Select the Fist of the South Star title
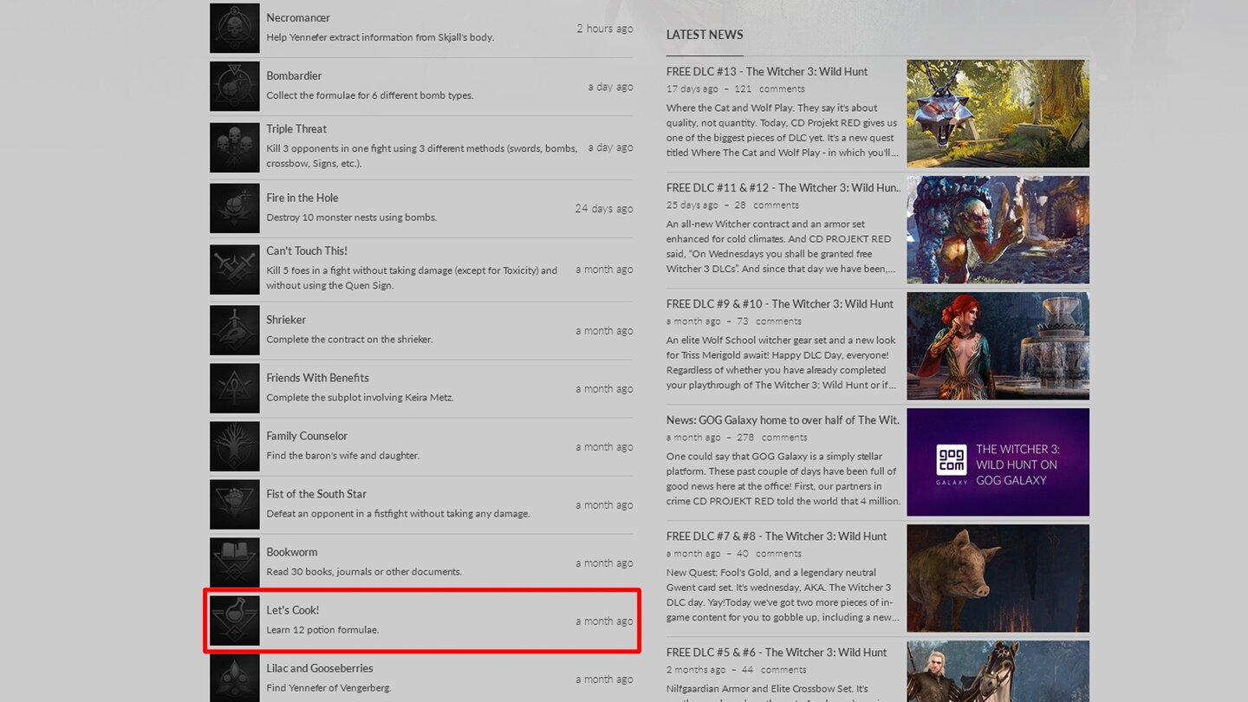The image size is (1248, 702). click(316, 494)
